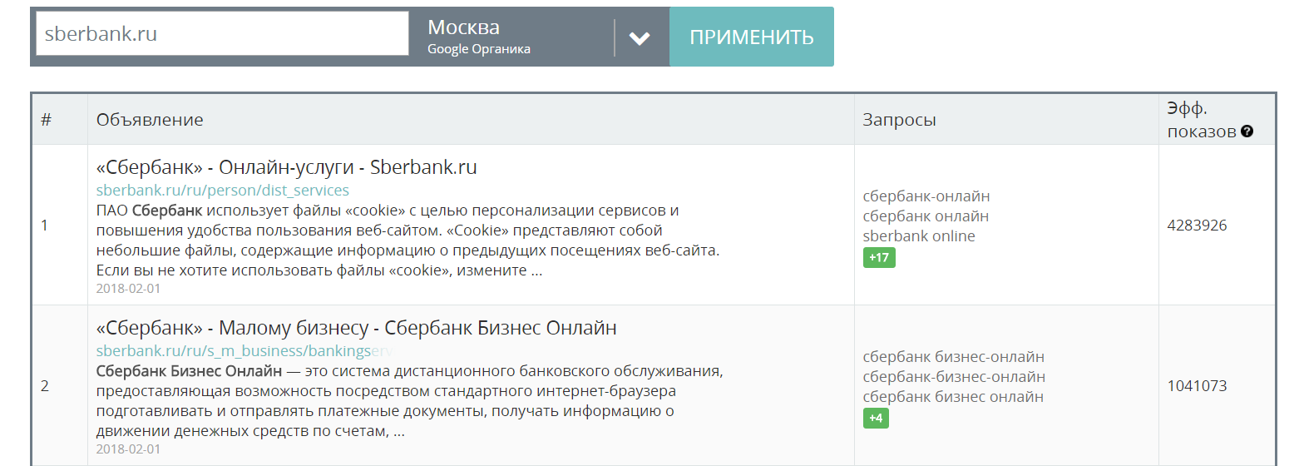Viewport: 1299px width, 466px height.
Task: Select the query сбербанк-бизнес-онлайн
Action: pyautogui.click(x=955, y=377)
